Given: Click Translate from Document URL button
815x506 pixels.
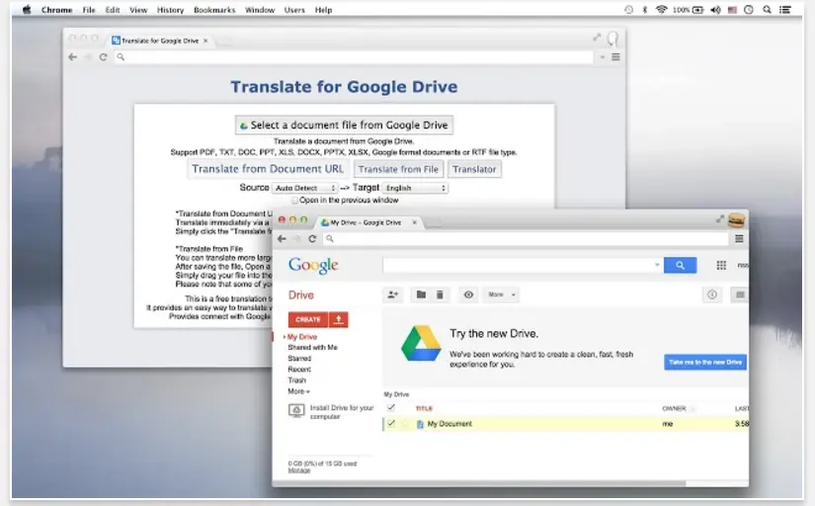Looking at the screenshot, I should pyautogui.click(x=268, y=169).
